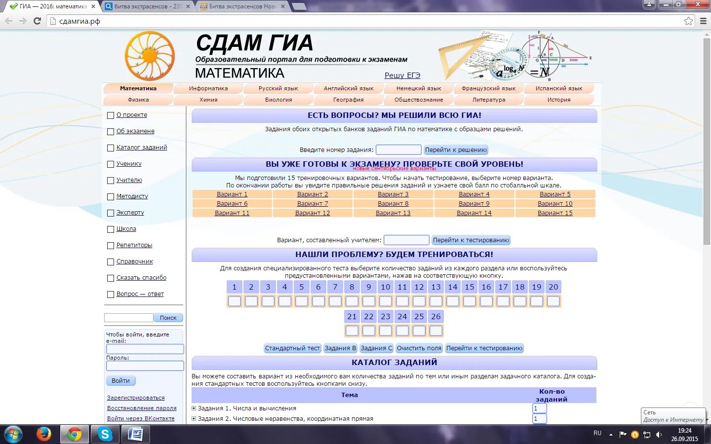Screen dimensions: 711x444
Task: Open the Обществознание subject tab
Action: [x=419, y=100]
